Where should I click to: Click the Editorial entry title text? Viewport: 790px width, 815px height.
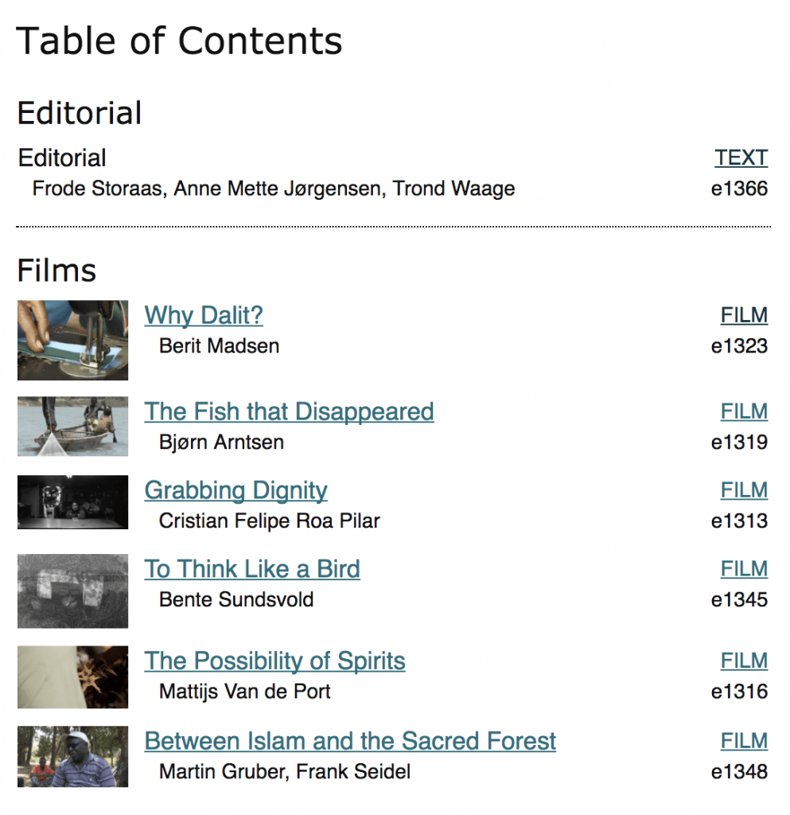point(62,158)
